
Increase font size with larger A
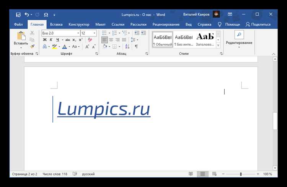(87, 47)
